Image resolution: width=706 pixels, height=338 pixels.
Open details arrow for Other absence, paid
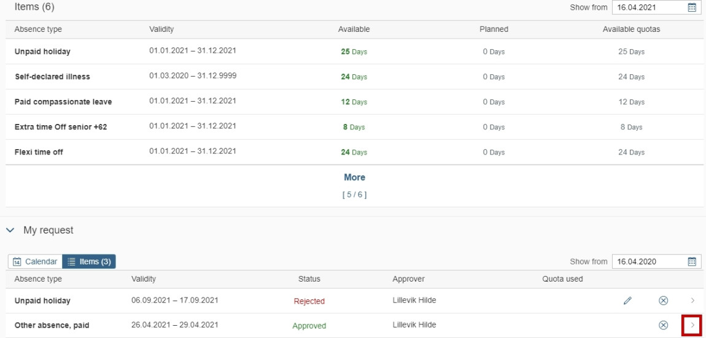click(x=692, y=325)
